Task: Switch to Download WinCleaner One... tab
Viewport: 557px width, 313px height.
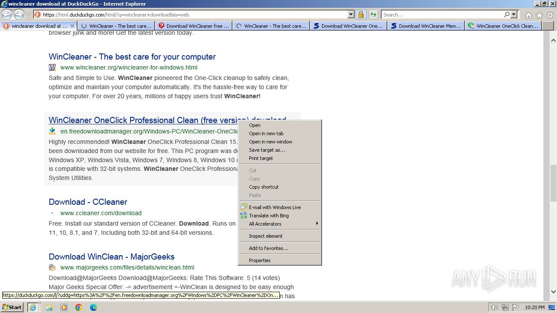Action: (x=349, y=26)
